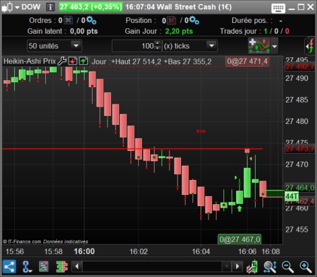Click the IT-Finance.com copyright text
The height and width of the screenshot is (277, 317).
pyautogui.click(x=46, y=242)
